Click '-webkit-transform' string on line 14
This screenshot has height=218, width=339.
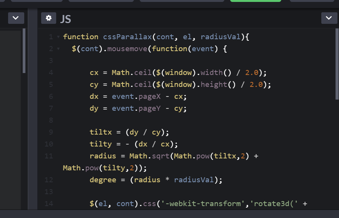[203, 203]
